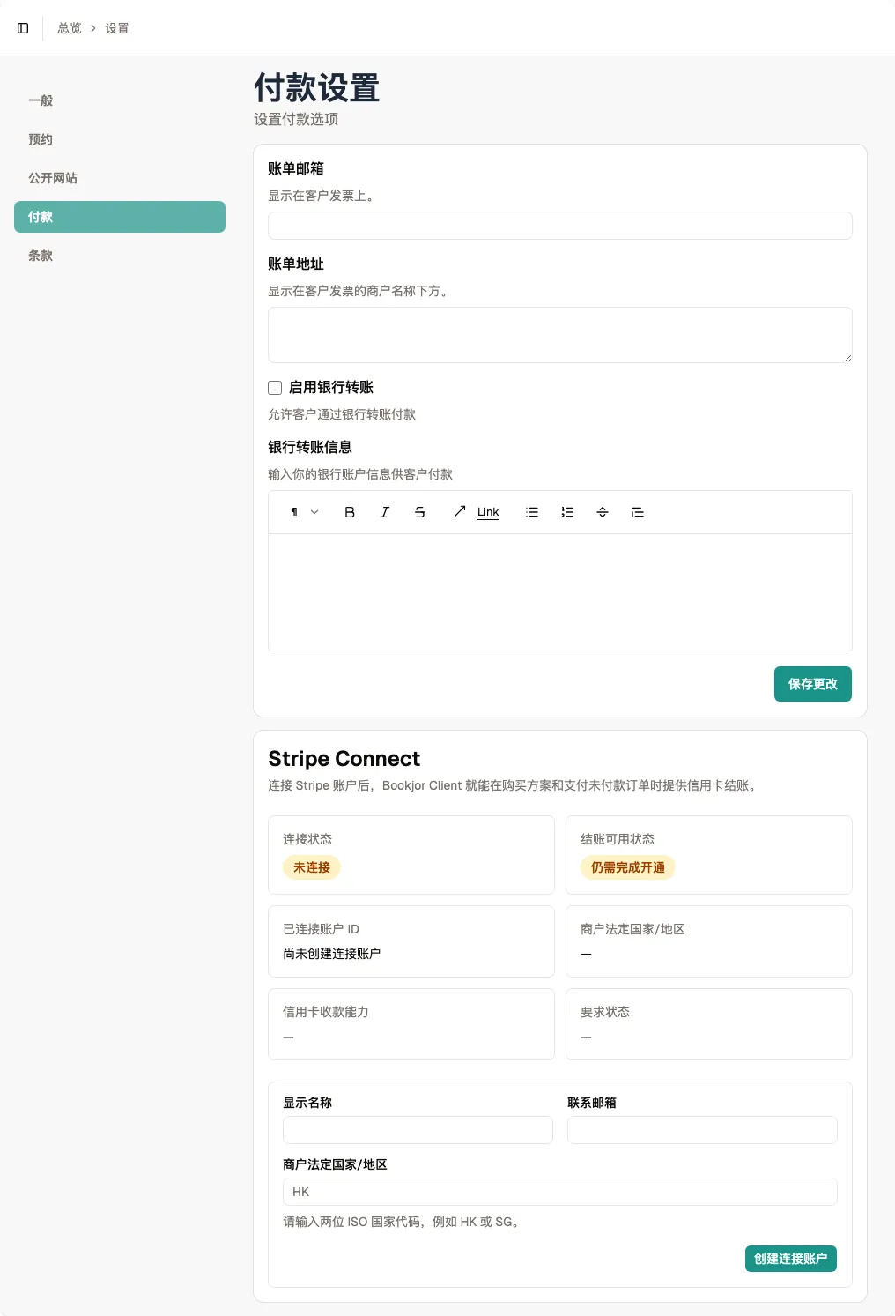The width and height of the screenshot is (895, 1316).
Task: Apply strikethrough formatting in editor
Action: point(420,512)
